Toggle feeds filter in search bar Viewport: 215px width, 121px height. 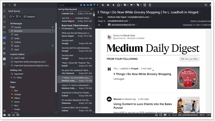point(91,5)
